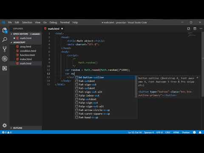Open the Source Control view

pos(5,49)
